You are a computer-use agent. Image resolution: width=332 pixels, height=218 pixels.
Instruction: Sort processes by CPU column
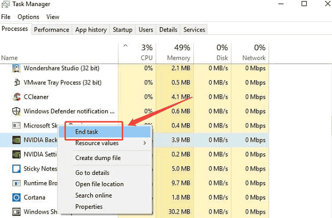[137, 53]
